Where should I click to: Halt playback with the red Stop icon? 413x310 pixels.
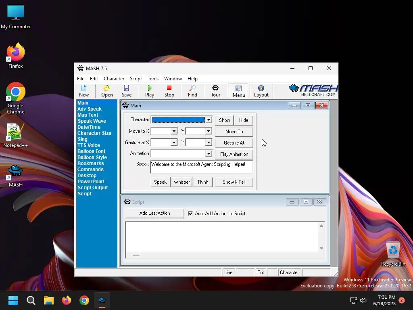[x=169, y=91]
